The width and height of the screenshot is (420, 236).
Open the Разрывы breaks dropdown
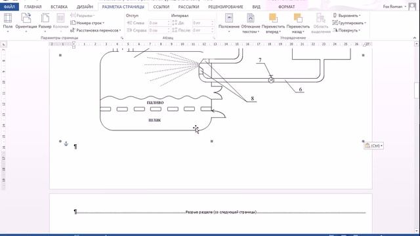83,16
